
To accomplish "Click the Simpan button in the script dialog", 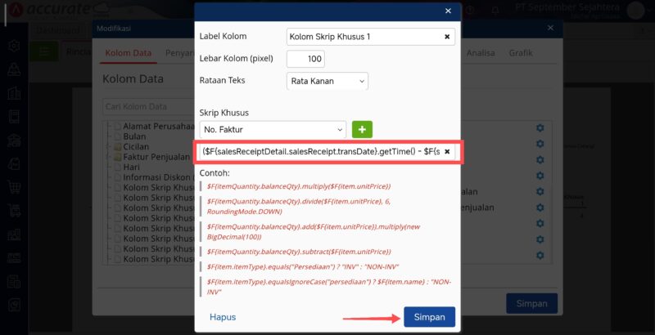I will pyautogui.click(x=429, y=317).
